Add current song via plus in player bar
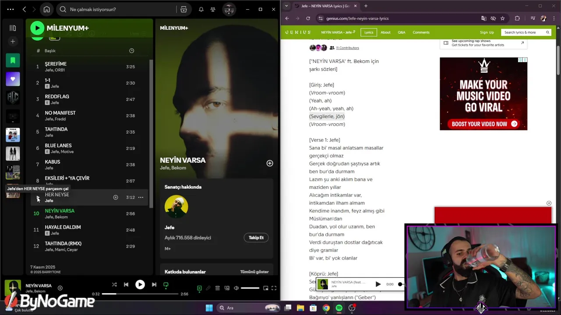Screen dimensions: 561x315 tap(60, 288)
